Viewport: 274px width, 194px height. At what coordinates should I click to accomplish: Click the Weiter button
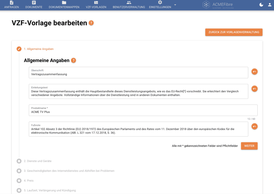[249, 146]
